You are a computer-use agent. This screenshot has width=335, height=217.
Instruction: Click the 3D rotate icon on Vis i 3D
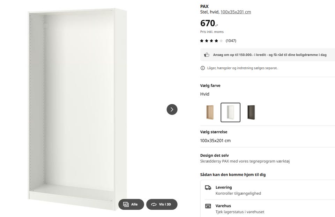154,204
